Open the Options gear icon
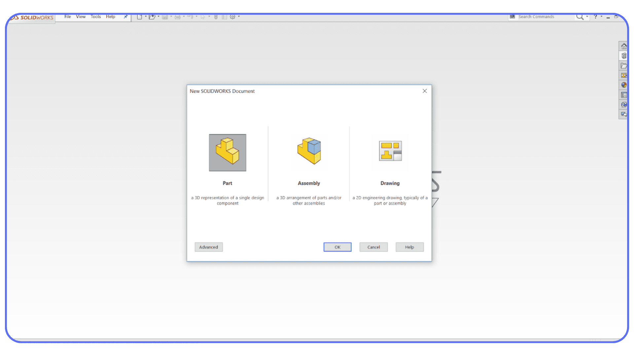Viewport: 634px width, 356px height. tap(233, 16)
